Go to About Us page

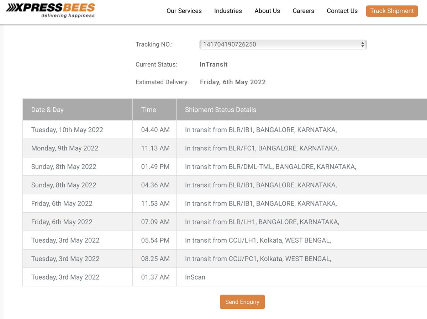click(x=267, y=11)
